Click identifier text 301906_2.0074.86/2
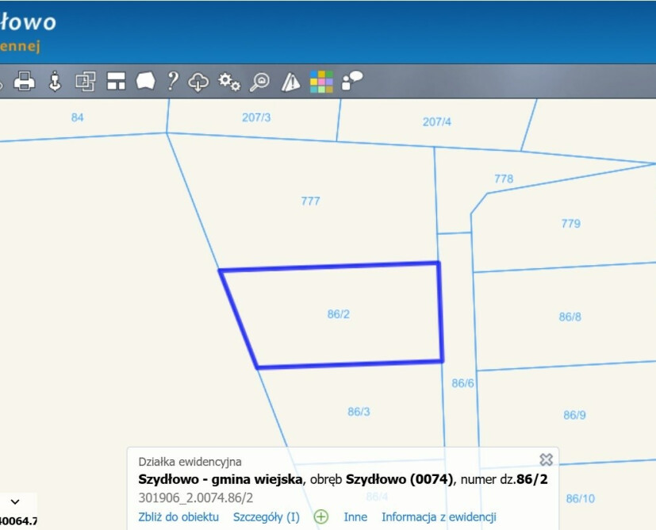 (x=196, y=497)
